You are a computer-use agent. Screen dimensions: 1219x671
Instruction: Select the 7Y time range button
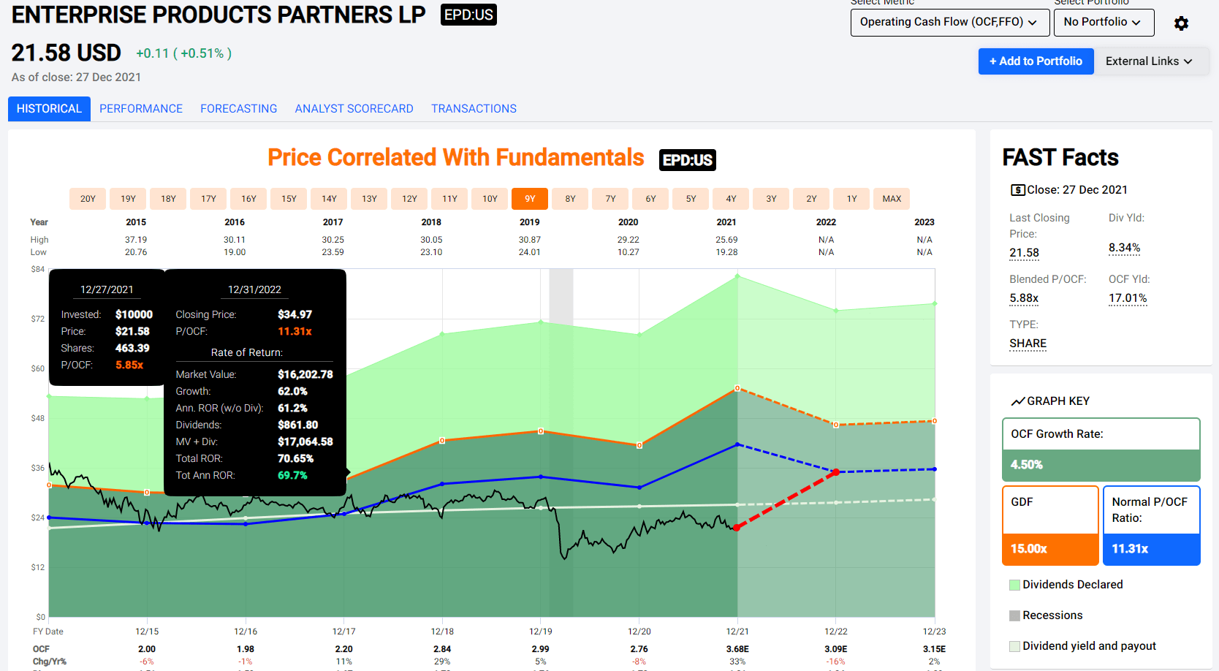[610, 199]
